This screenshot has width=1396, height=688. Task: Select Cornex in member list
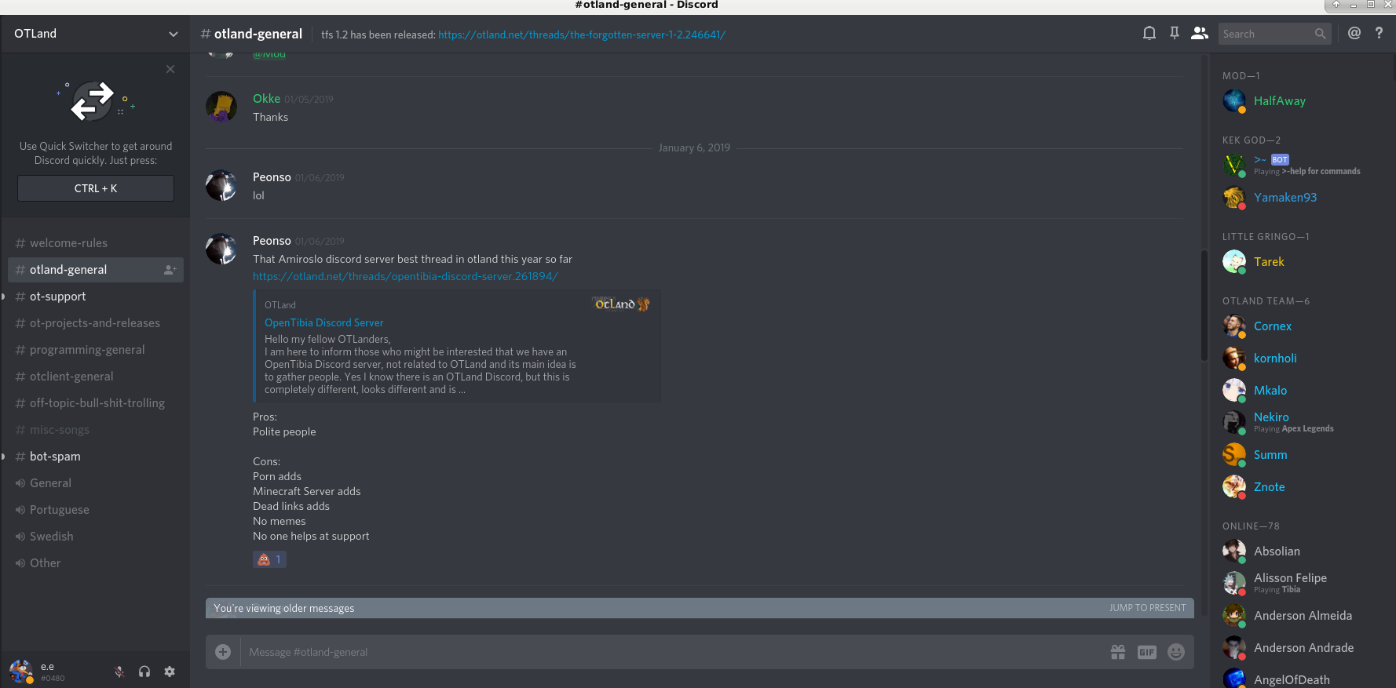click(x=1302, y=326)
